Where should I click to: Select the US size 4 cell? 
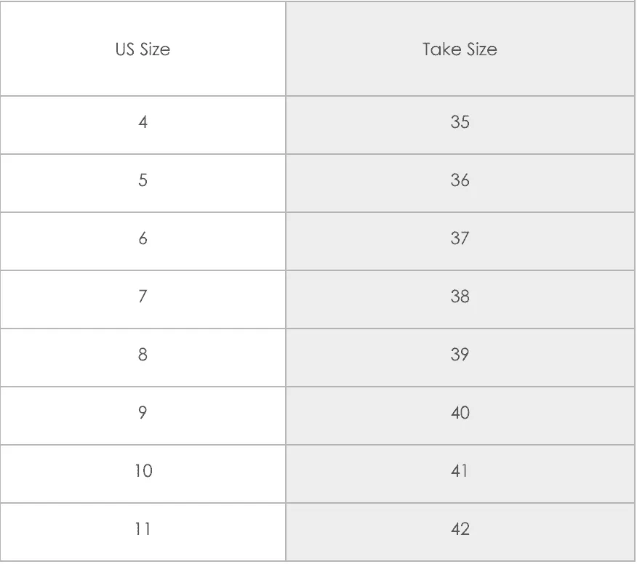tap(143, 125)
